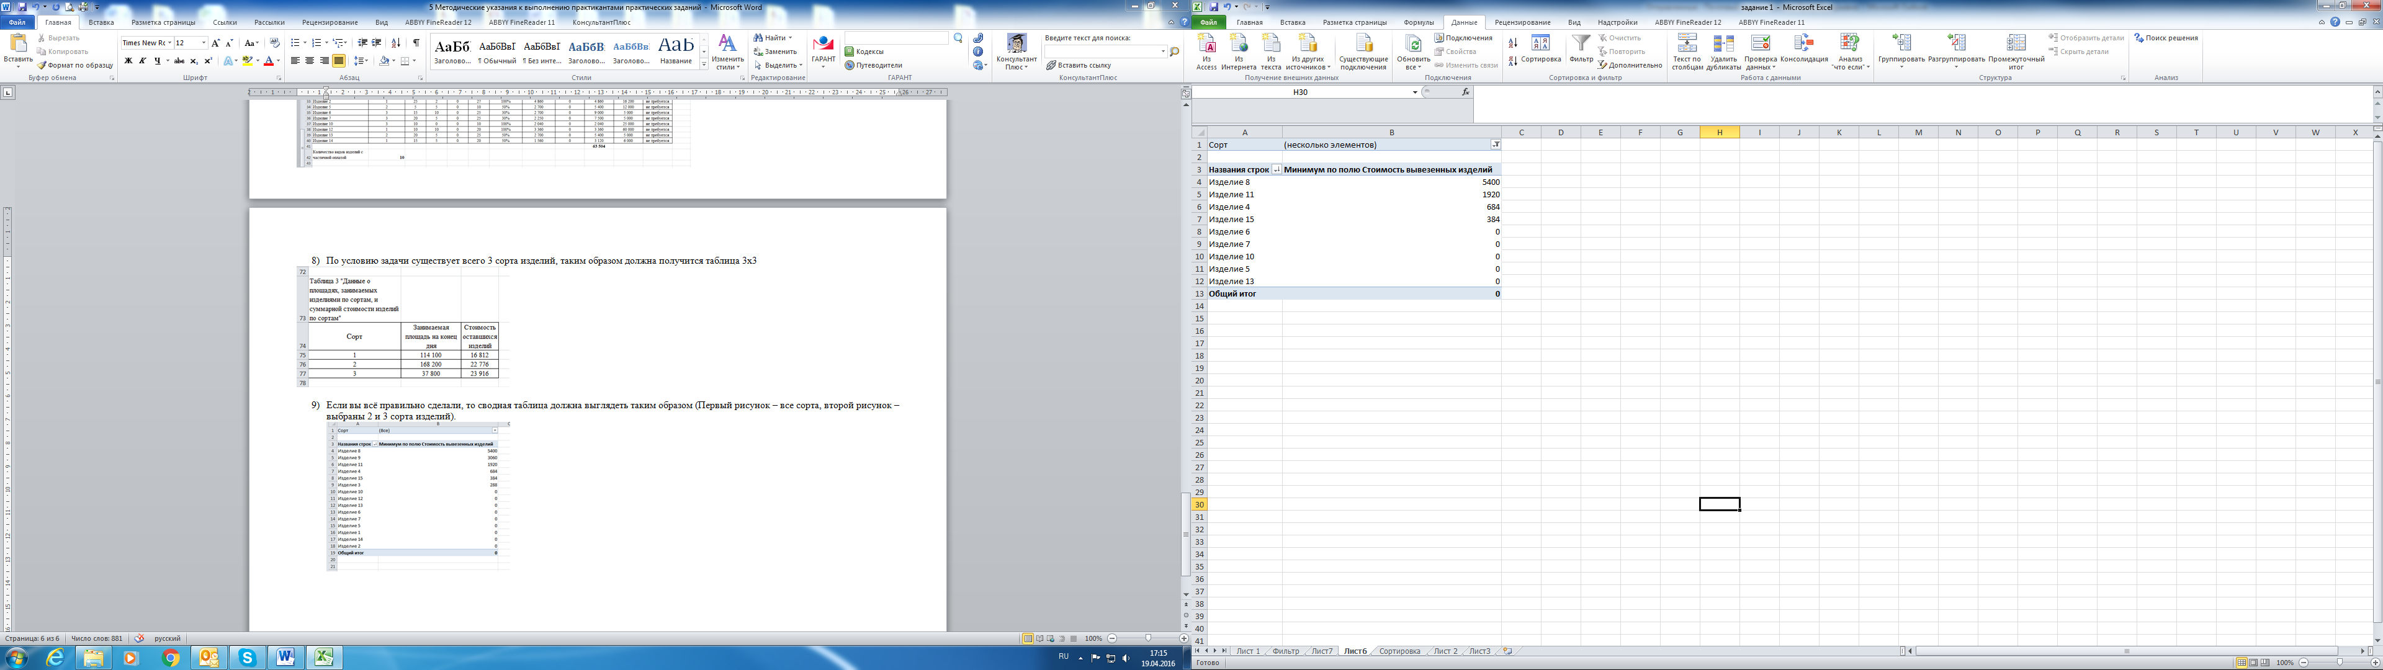The width and height of the screenshot is (2383, 670).
Task: Click Кодексы in ГАРАНТ group
Action: [x=864, y=52]
